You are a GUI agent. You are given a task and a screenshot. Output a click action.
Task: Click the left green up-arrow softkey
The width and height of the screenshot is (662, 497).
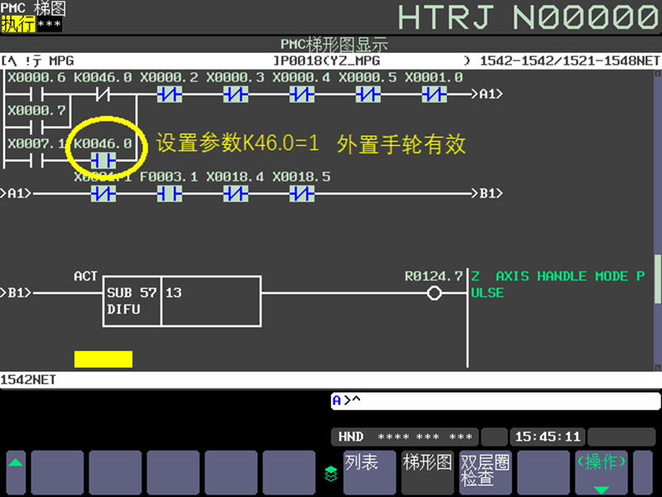16,472
